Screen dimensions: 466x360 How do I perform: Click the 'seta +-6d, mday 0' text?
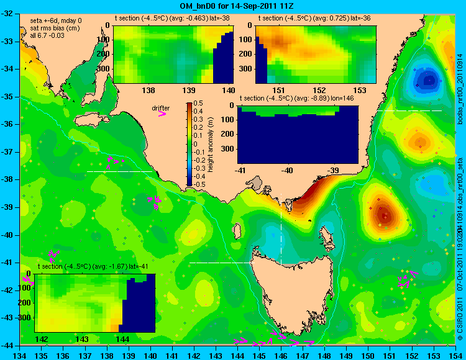click(x=56, y=20)
